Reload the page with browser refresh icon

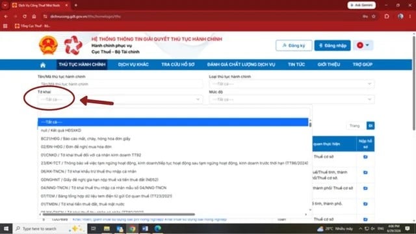click(25, 16)
